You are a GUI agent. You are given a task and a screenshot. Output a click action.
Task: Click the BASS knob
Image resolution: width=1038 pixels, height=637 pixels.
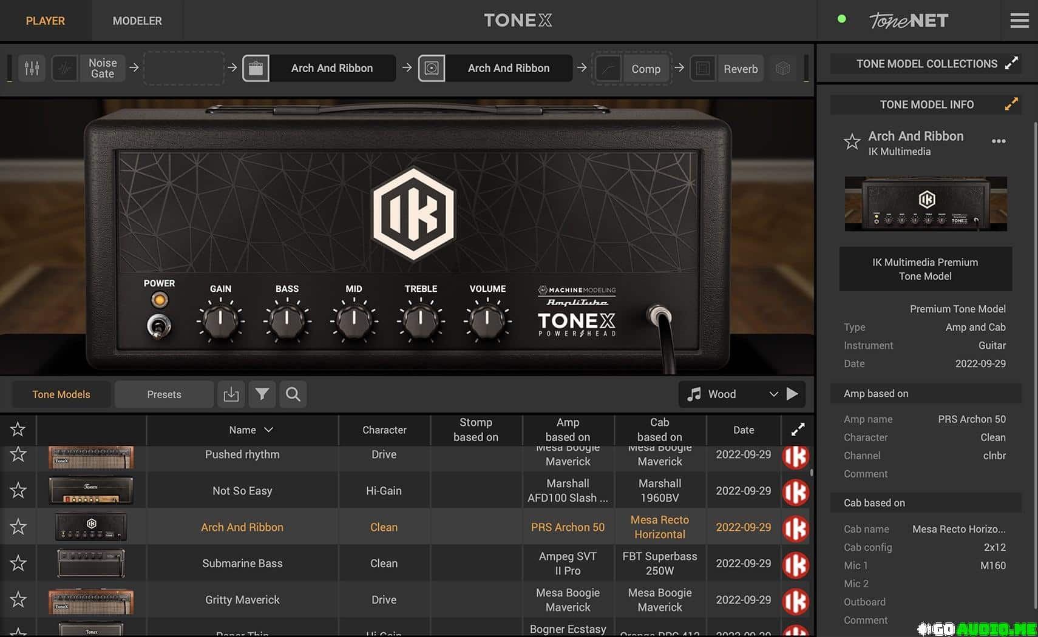coord(287,322)
